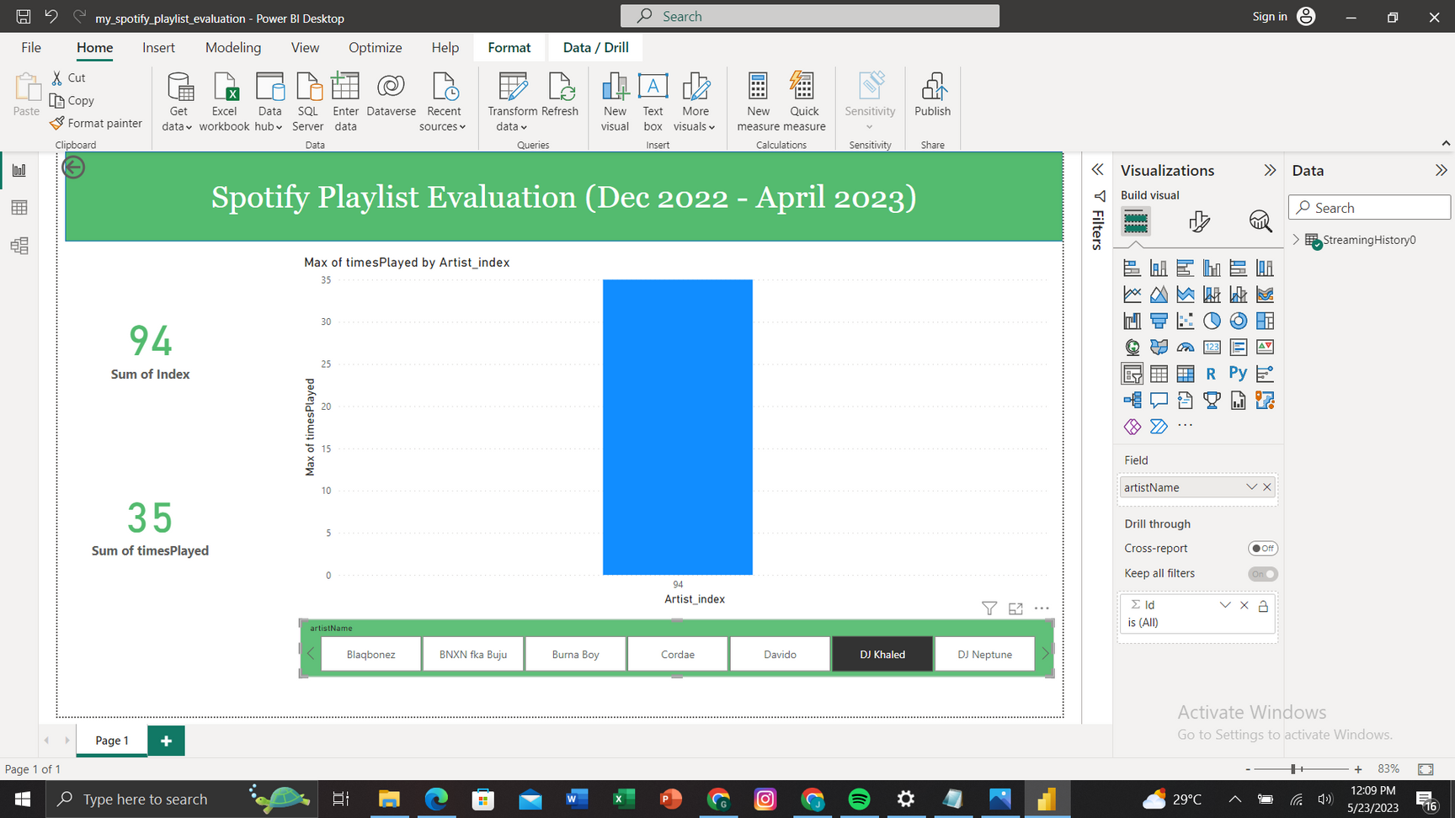Open Spotify from the taskbar
The width and height of the screenshot is (1455, 818).
point(859,799)
